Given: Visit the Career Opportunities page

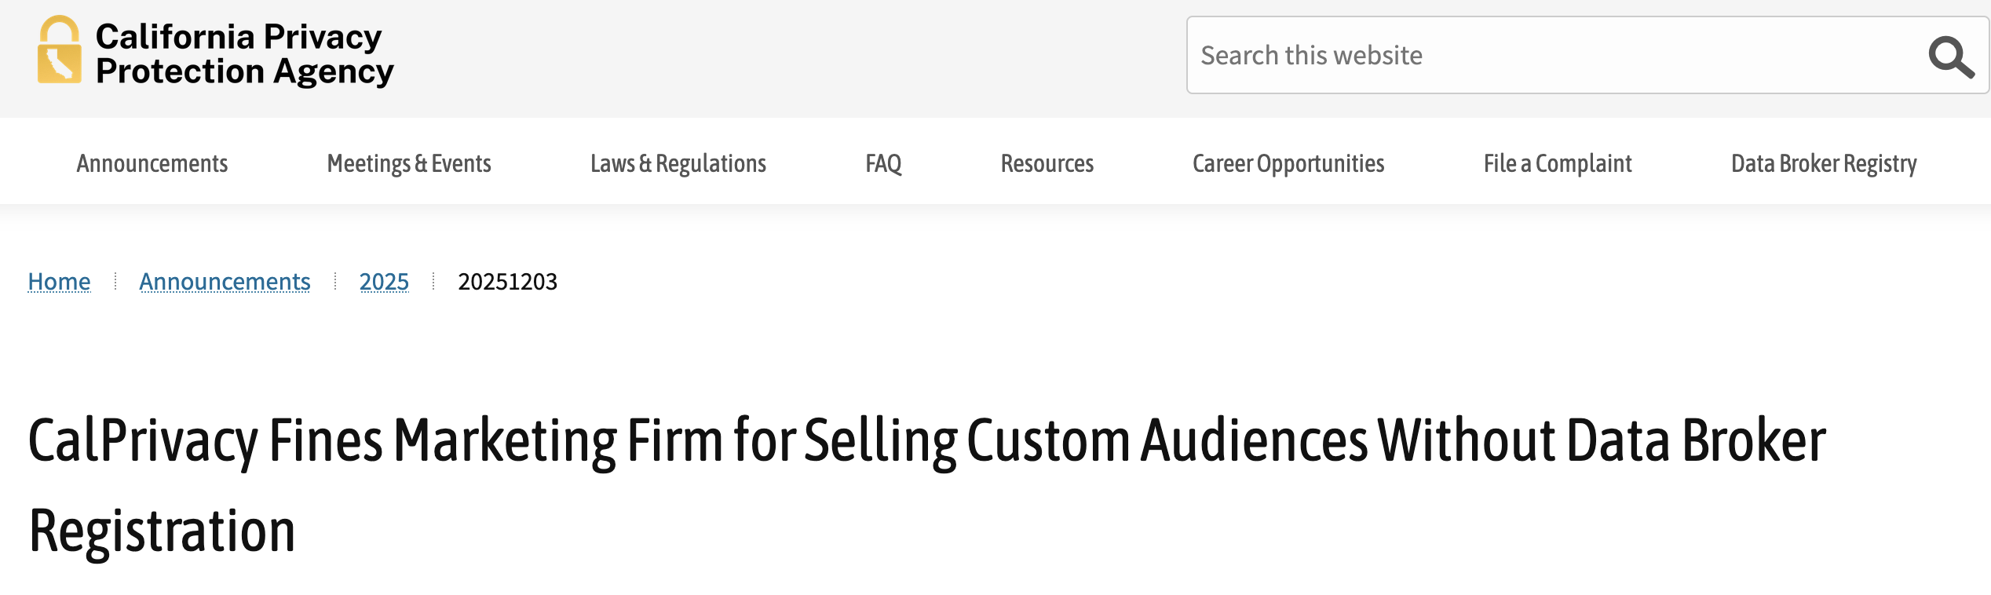Looking at the screenshot, I should [x=1288, y=163].
